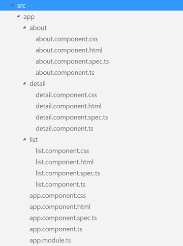Collapse the src folder arrow
The width and height of the screenshot is (183, 246).
click(x=12, y=5)
